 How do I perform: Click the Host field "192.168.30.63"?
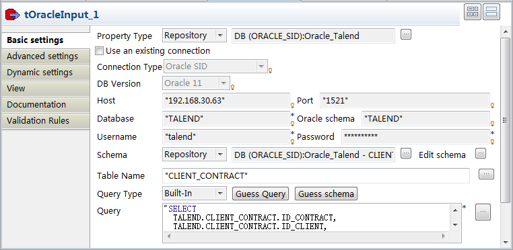pos(226,101)
